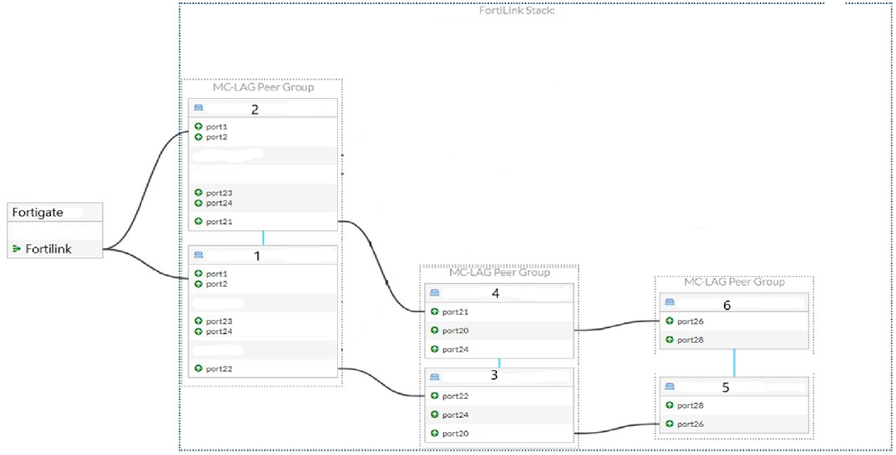Select the Fortilink interface label
This screenshot has width=896, height=455.
(49, 249)
